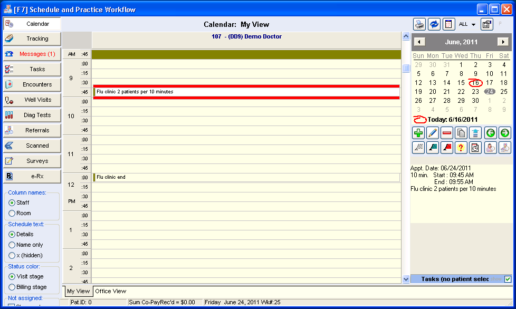Screen dimensions: 516x309
Task: Select Name only schedule text option
Action: pyautogui.click(x=12, y=245)
